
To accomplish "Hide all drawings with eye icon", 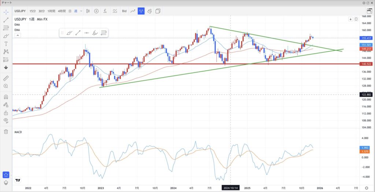I will (6, 120).
